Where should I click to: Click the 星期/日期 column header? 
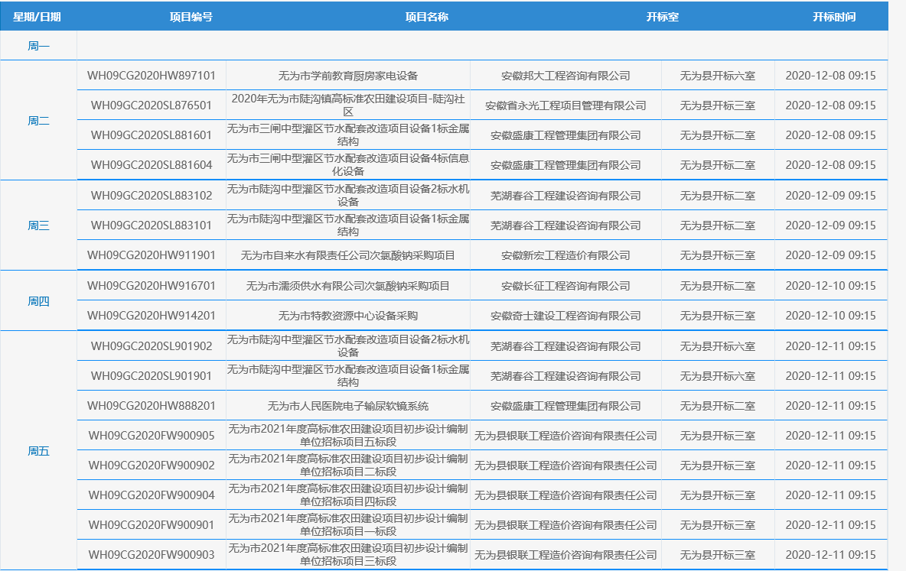click(x=37, y=17)
